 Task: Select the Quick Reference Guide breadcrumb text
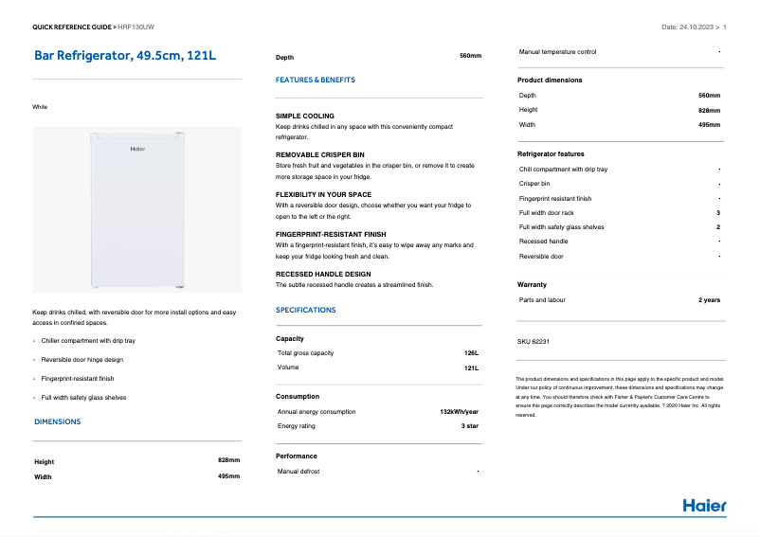click(71, 27)
